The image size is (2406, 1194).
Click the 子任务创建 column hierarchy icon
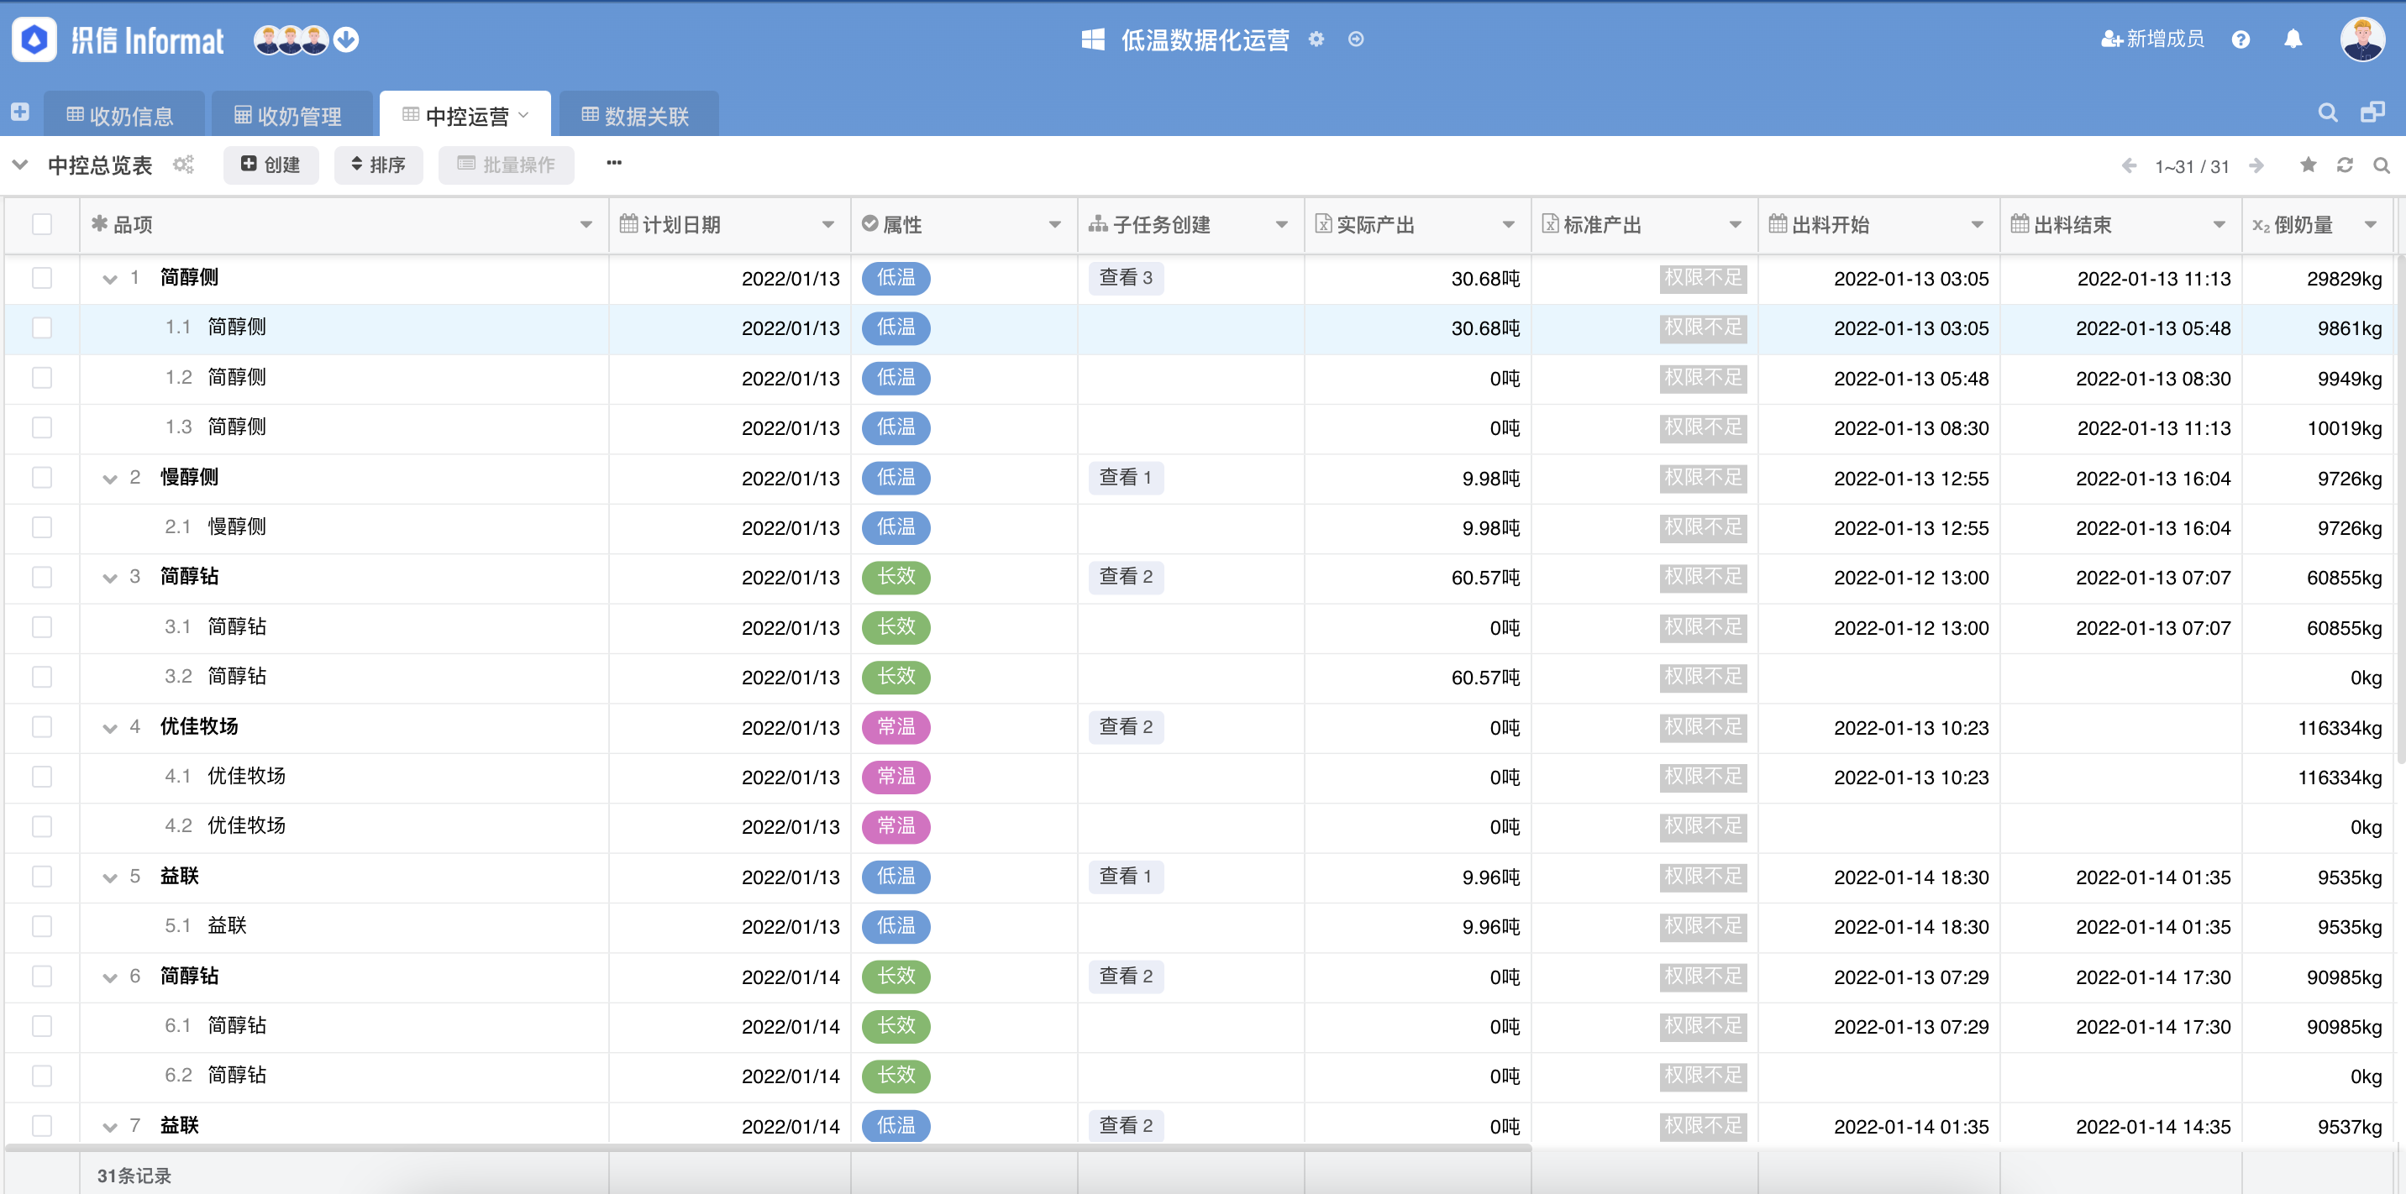1098,224
